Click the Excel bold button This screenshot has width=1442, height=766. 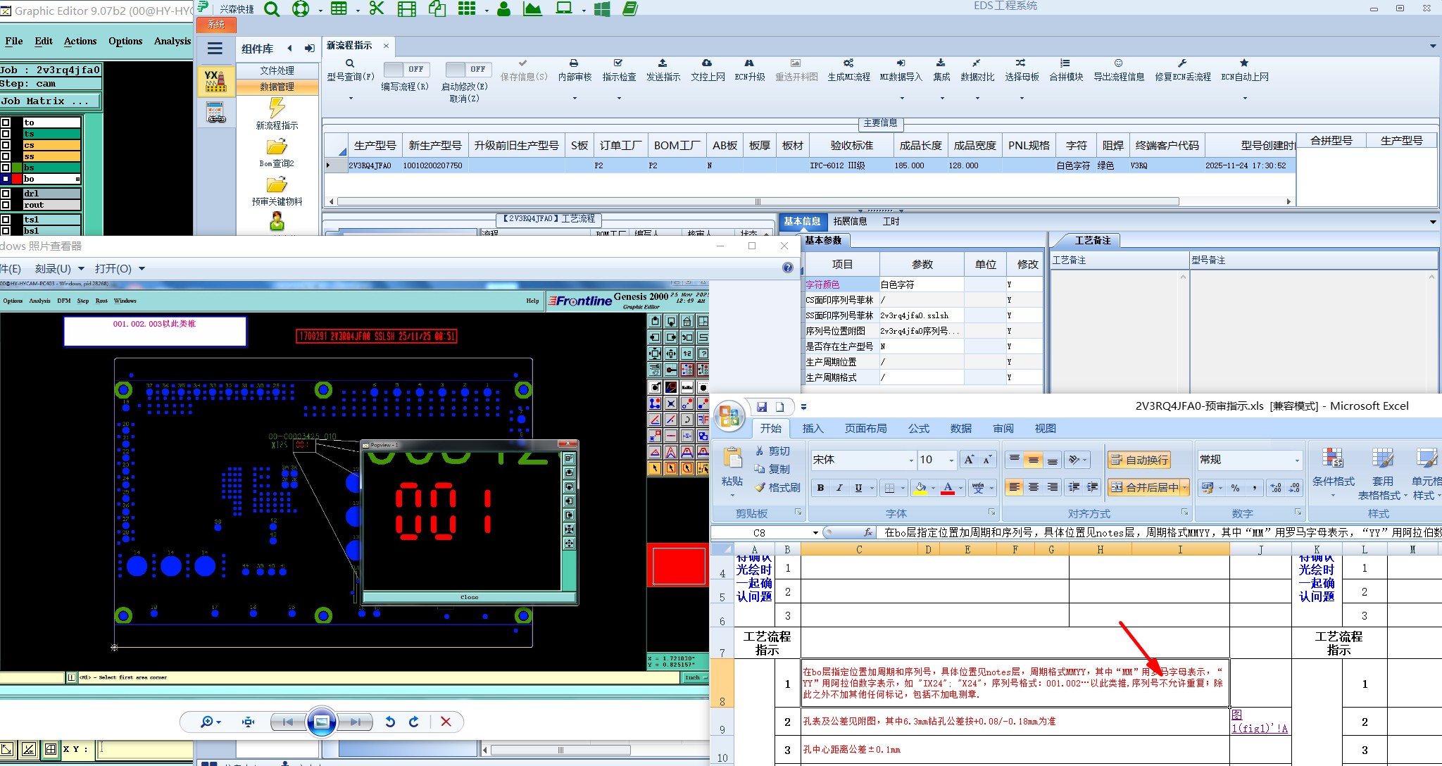pyautogui.click(x=820, y=488)
